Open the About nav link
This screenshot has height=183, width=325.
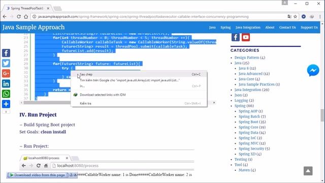coord(270,27)
